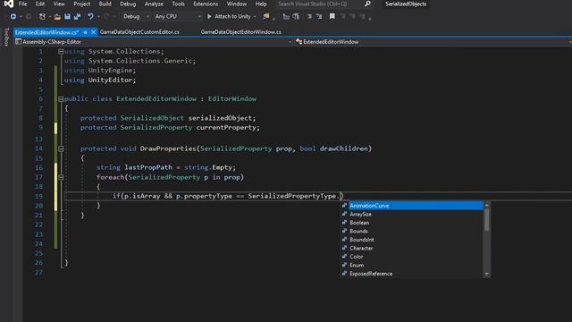Open the View menu

[59, 4]
